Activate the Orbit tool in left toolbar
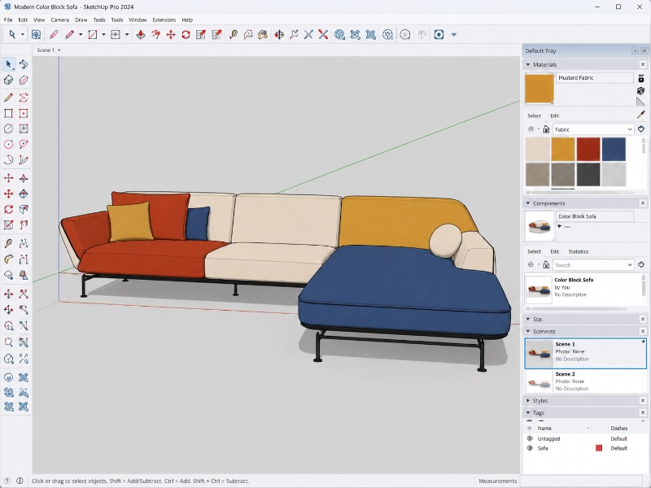The image size is (651, 488). click(8, 294)
